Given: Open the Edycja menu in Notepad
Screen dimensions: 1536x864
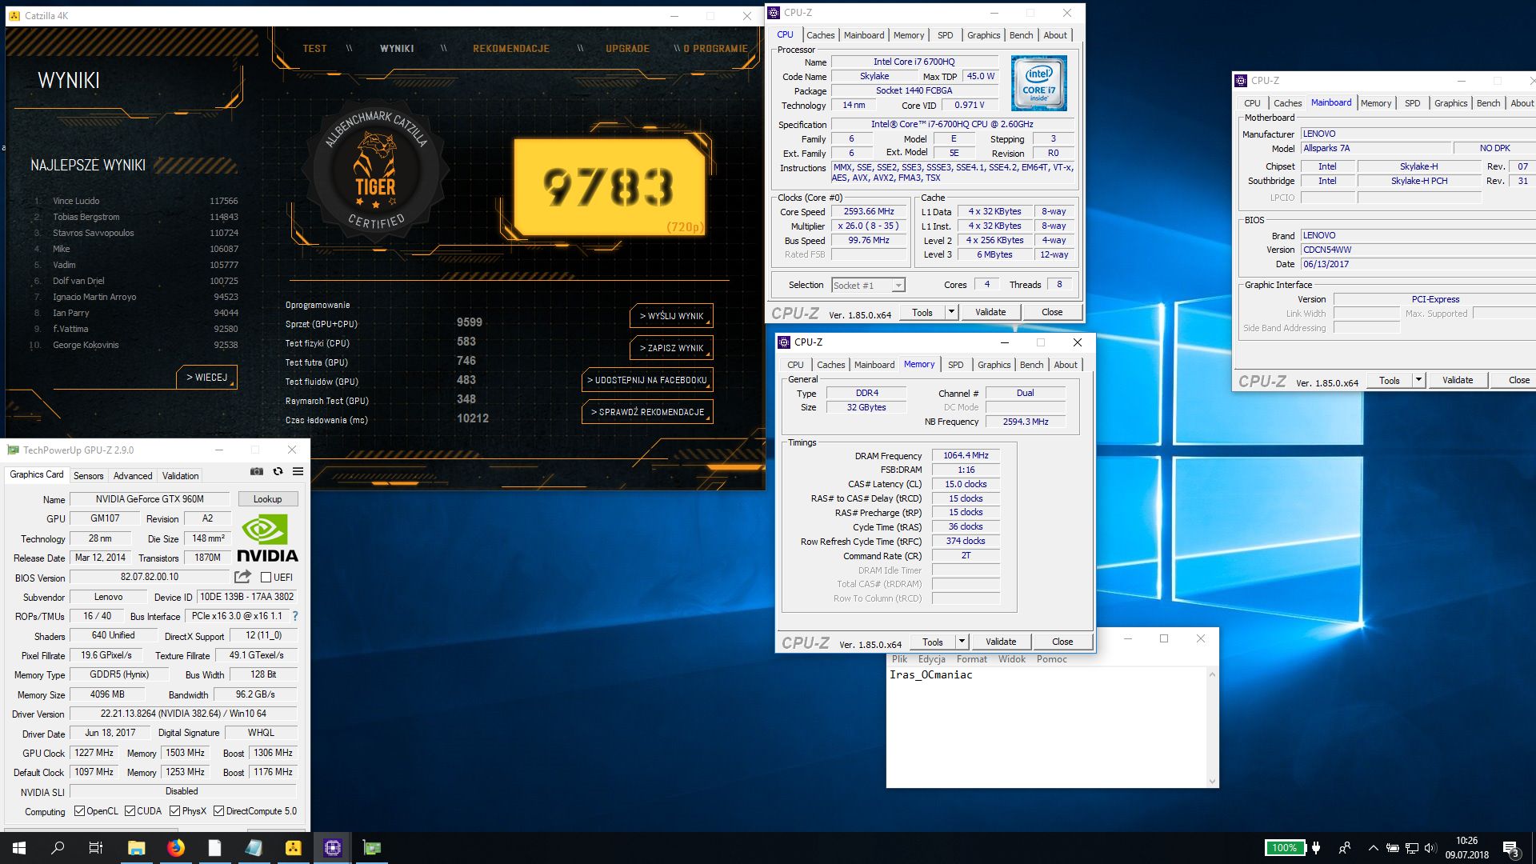Looking at the screenshot, I should [931, 659].
